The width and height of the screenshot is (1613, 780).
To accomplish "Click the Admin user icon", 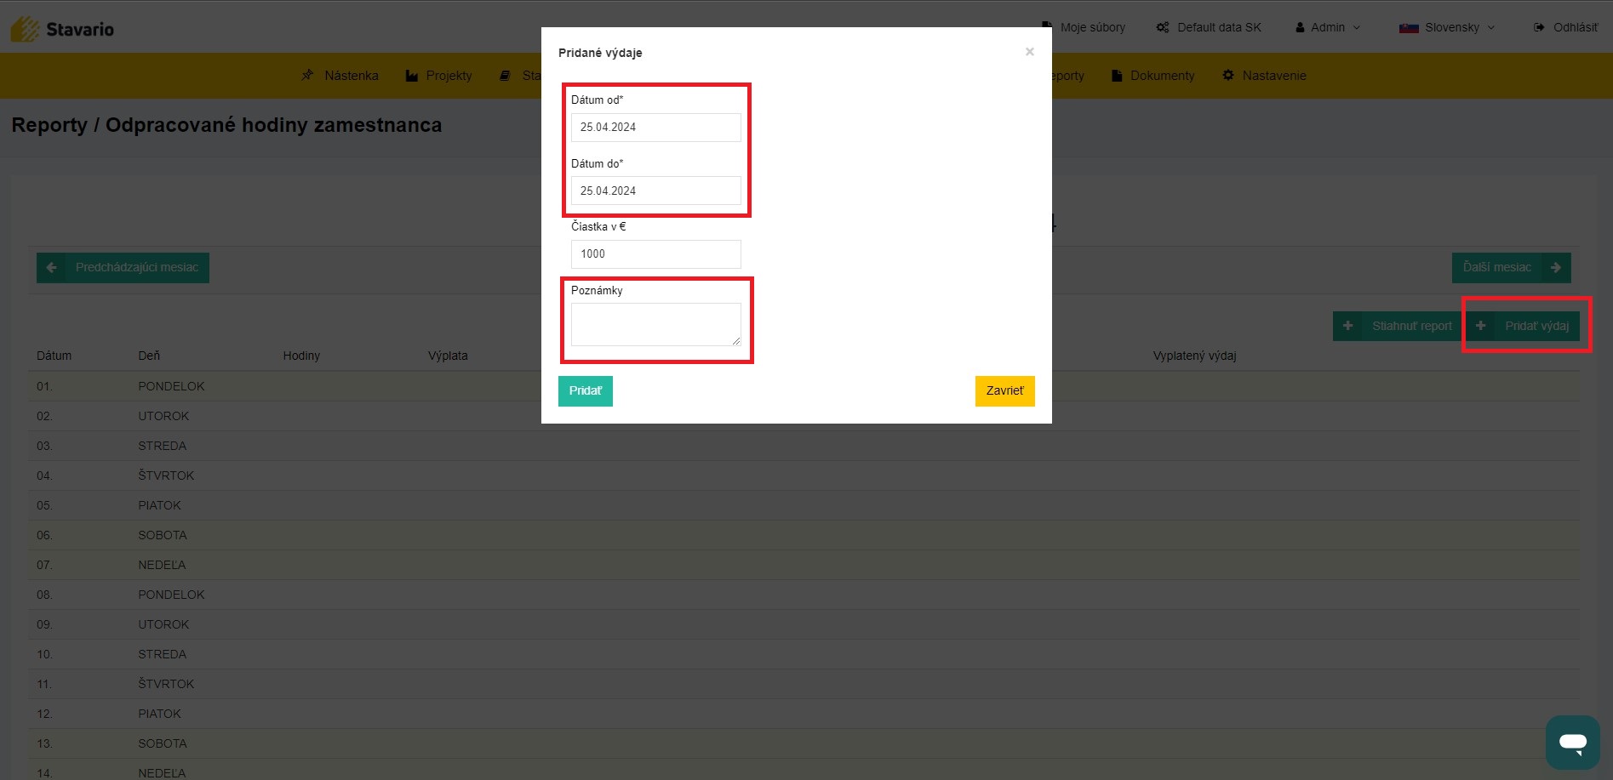I will pos(1300,27).
